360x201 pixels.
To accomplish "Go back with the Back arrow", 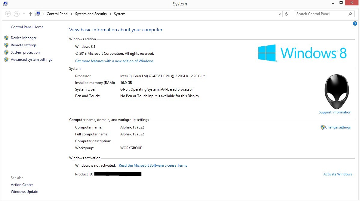I will pyautogui.click(x=8, y=14).
